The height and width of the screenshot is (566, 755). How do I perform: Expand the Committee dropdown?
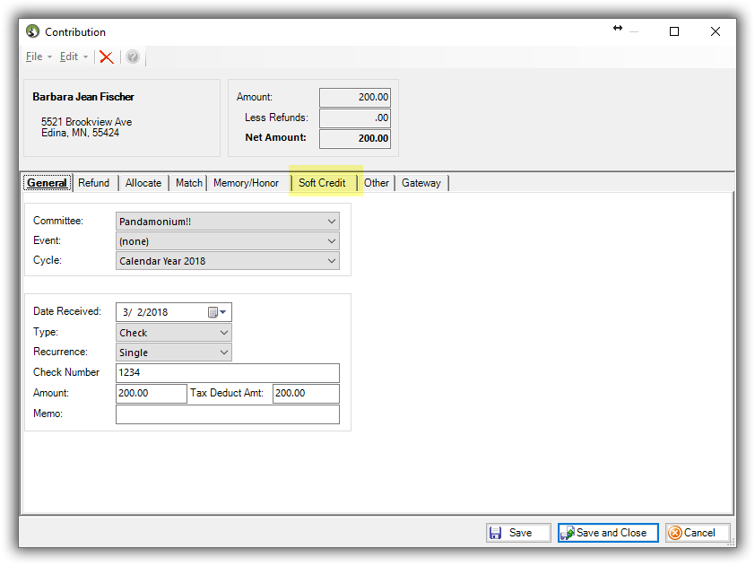pyautogui.click(x=332, y=221)
